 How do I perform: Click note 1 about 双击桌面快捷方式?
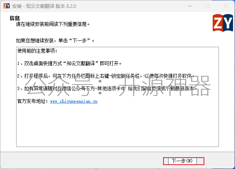(x=69, y=64)
